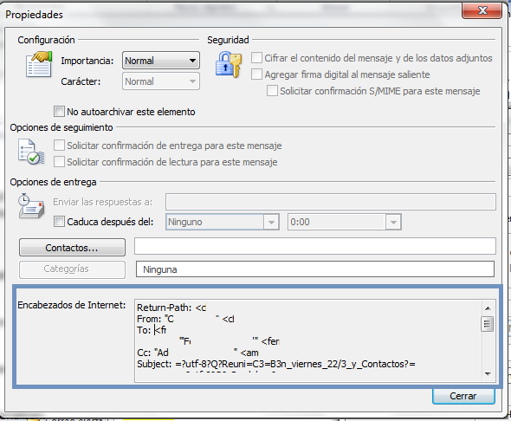Viewport: 511px width, 421px height.
Task: Expand the Ninguno expiry date dropdown
Action: [223, 222]
